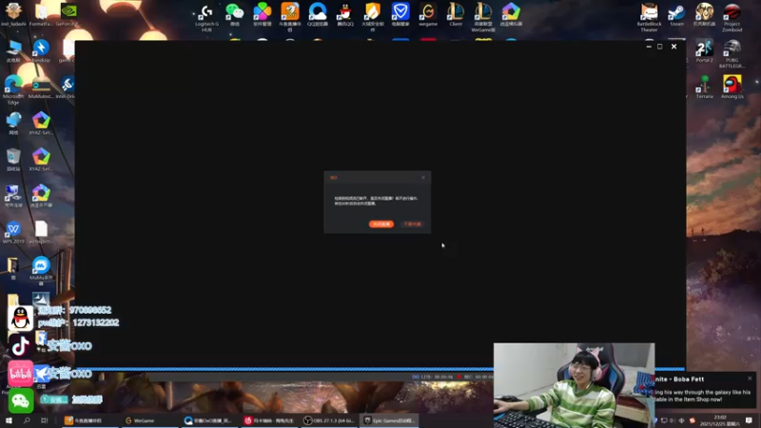Close the small prompt dialog

423,178
